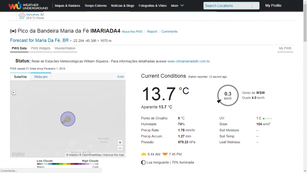Click the cloud color legend bar
The width and height of the screenshot is (307, 173).
pos(68,164)
